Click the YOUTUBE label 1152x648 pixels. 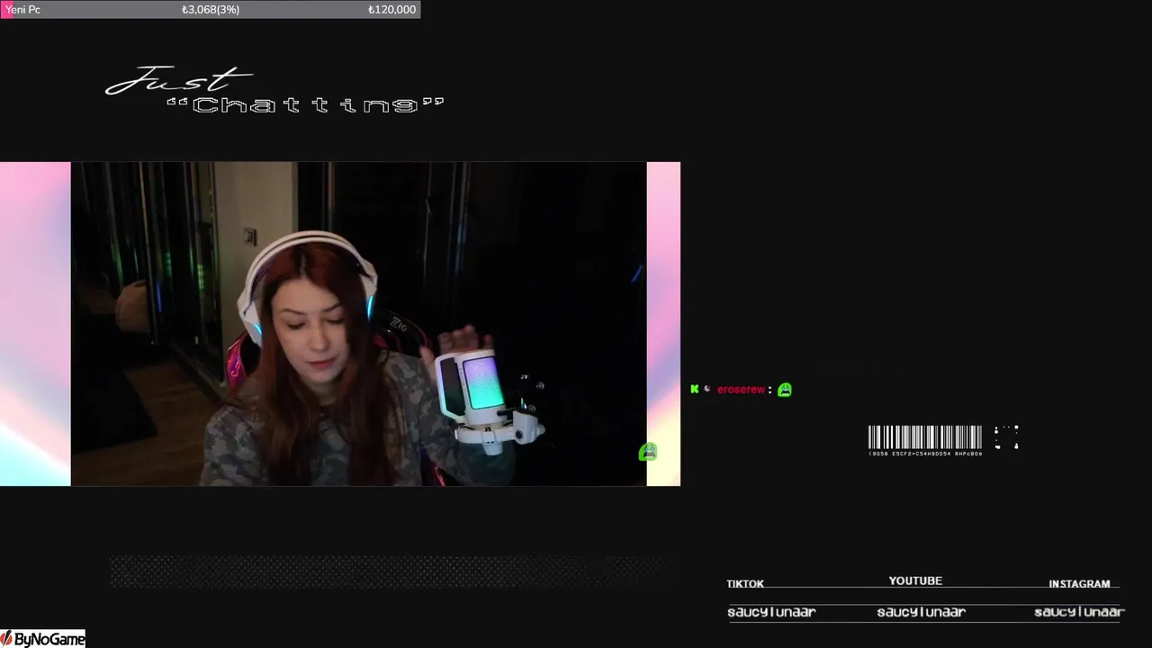pyautogui.click(x=915, y=581)
